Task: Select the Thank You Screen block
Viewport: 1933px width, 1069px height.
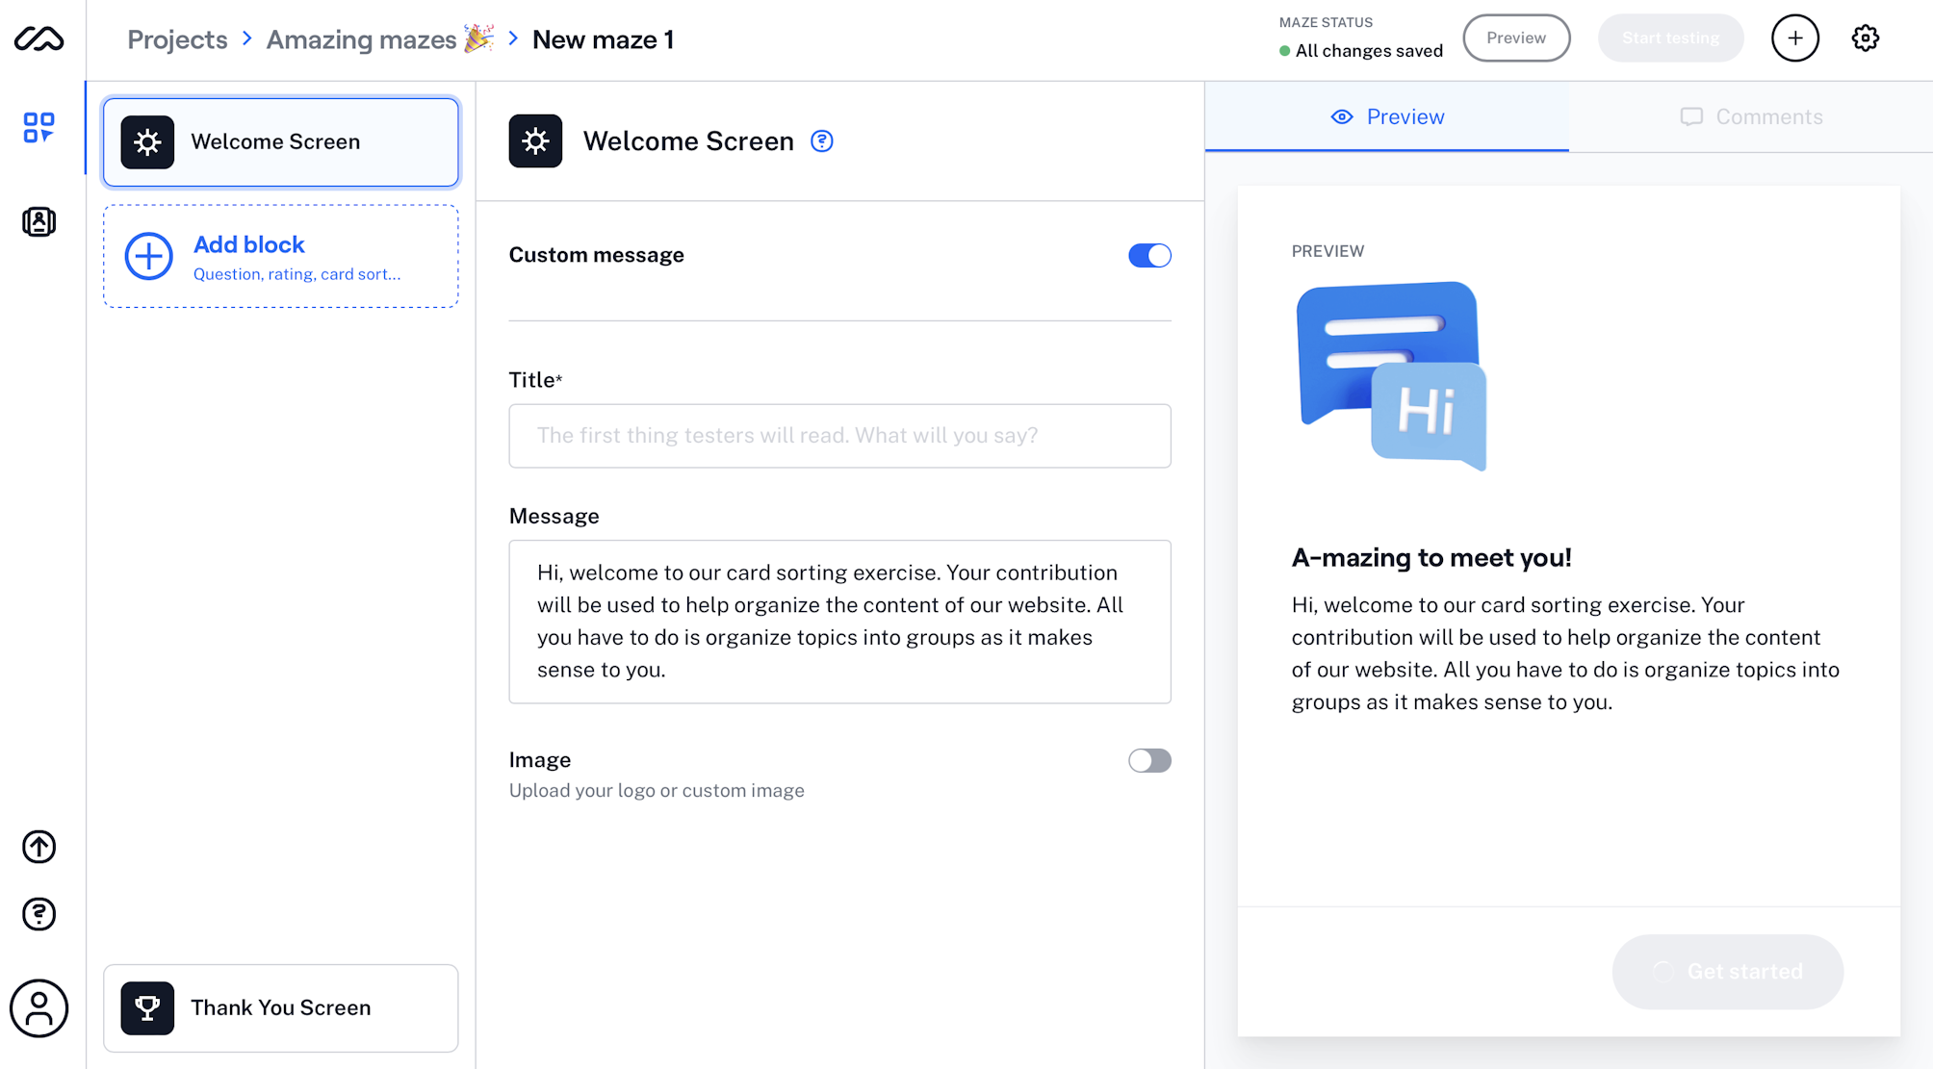Action: coord(281,1007)
